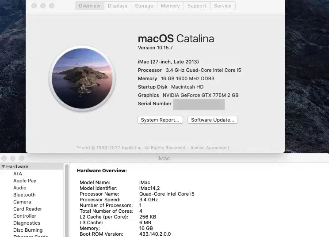Viewport: 329px width, 237px height.
Task: Click Model Identifier value 'iMac14,2'
Action: pyautogui.click(x=149, y=188)
